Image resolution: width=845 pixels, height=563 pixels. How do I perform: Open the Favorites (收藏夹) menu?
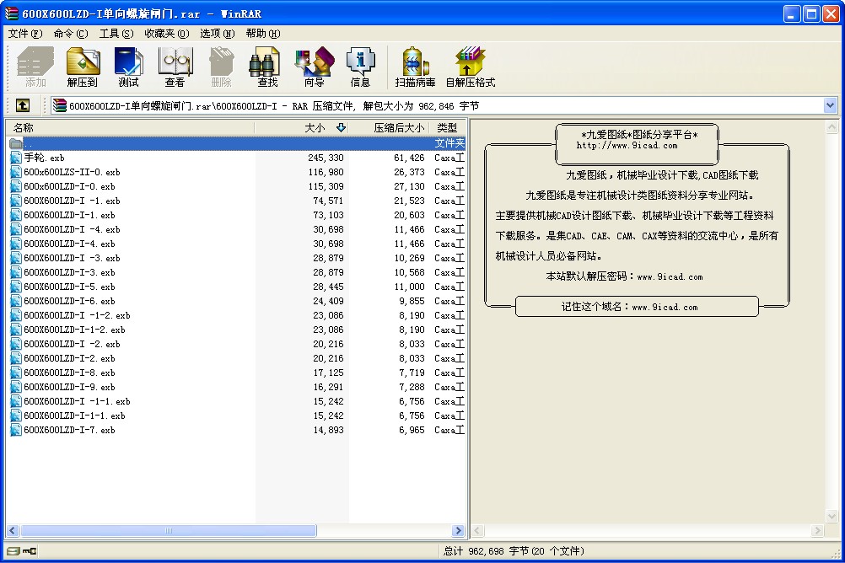166,34
